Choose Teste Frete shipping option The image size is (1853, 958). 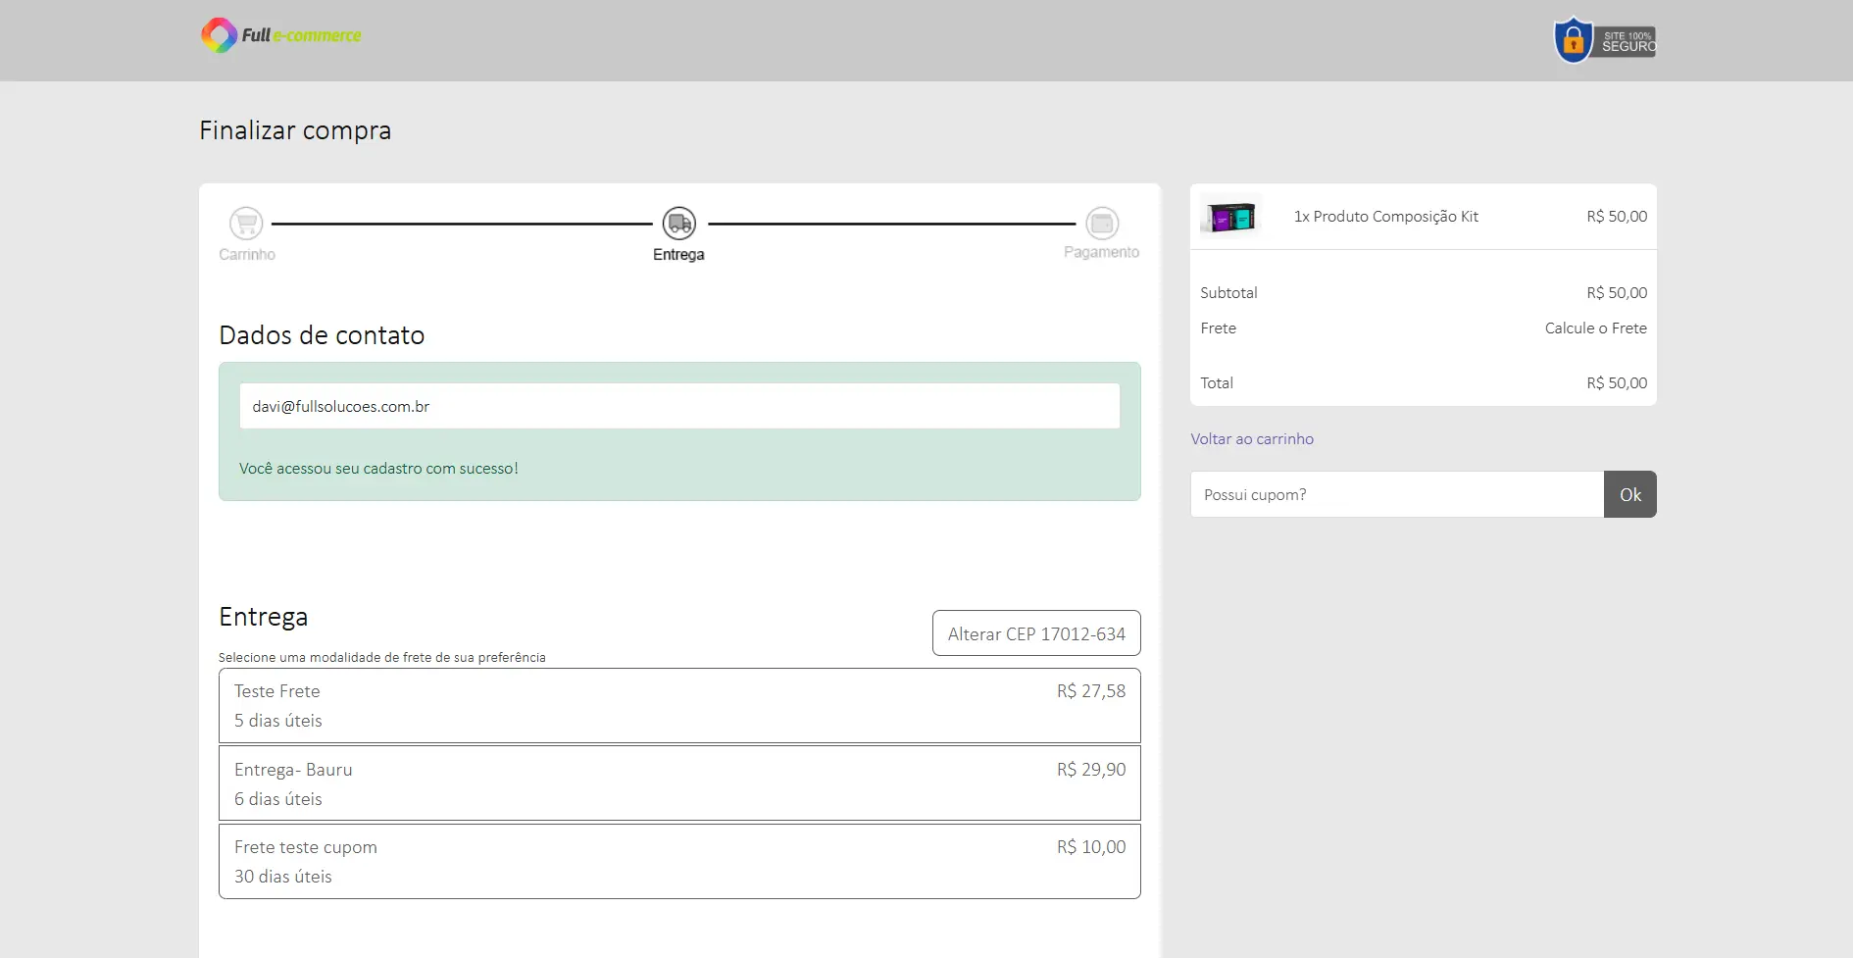679,706
